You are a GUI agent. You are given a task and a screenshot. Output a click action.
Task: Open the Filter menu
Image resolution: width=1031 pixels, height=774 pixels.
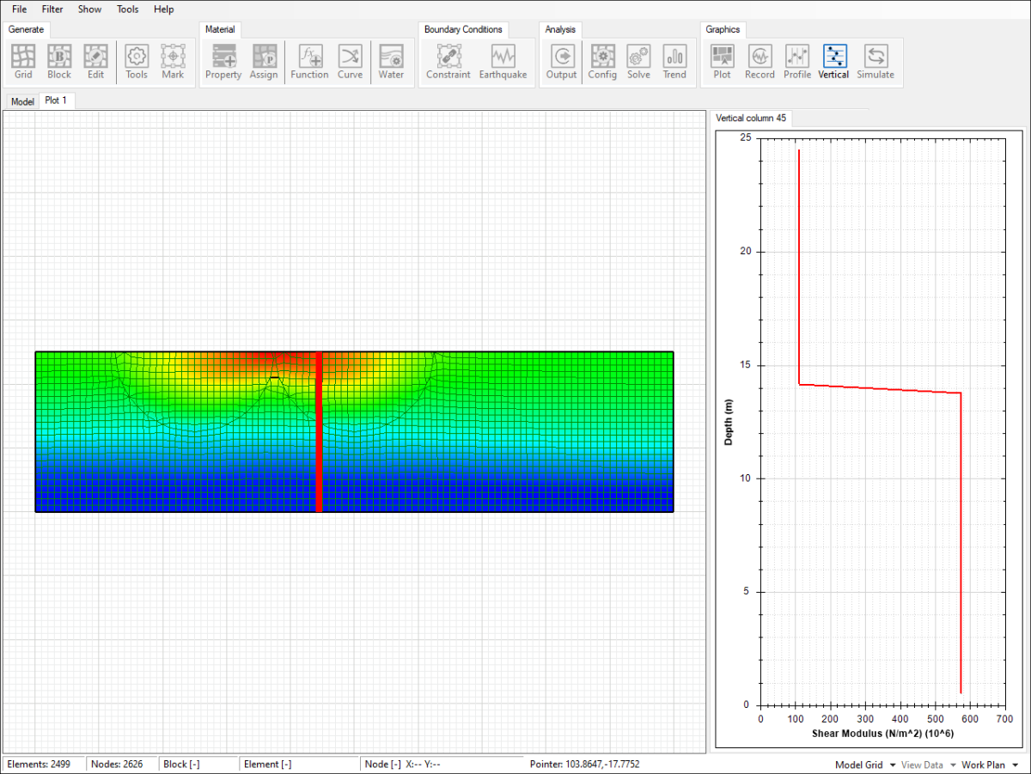(52, 9)
